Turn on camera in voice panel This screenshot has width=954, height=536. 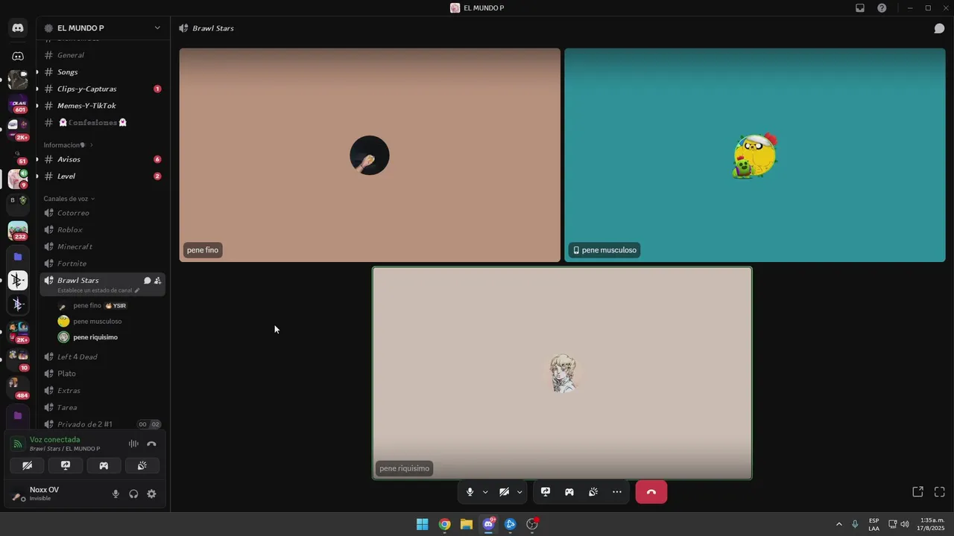click(x=27, y=465)
